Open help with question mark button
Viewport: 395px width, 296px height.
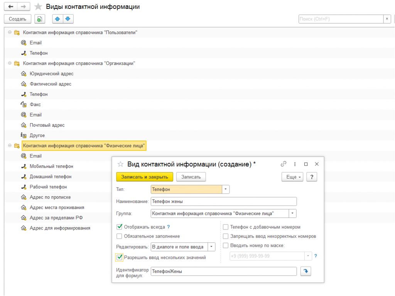click(x=312, y=177)
